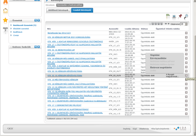Refresh the Üzenetek panel

coord(36,20)
